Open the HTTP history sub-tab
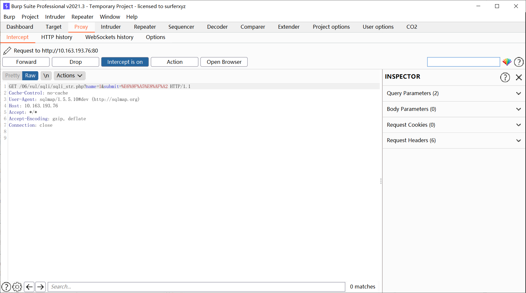This screenshot has height=293, width=526. [x=57, y=37]
